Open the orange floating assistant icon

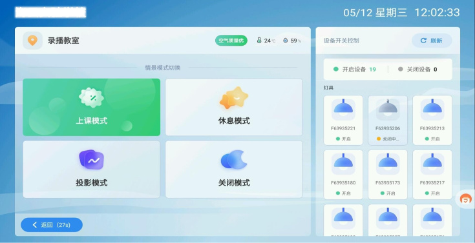coord(465,199)
